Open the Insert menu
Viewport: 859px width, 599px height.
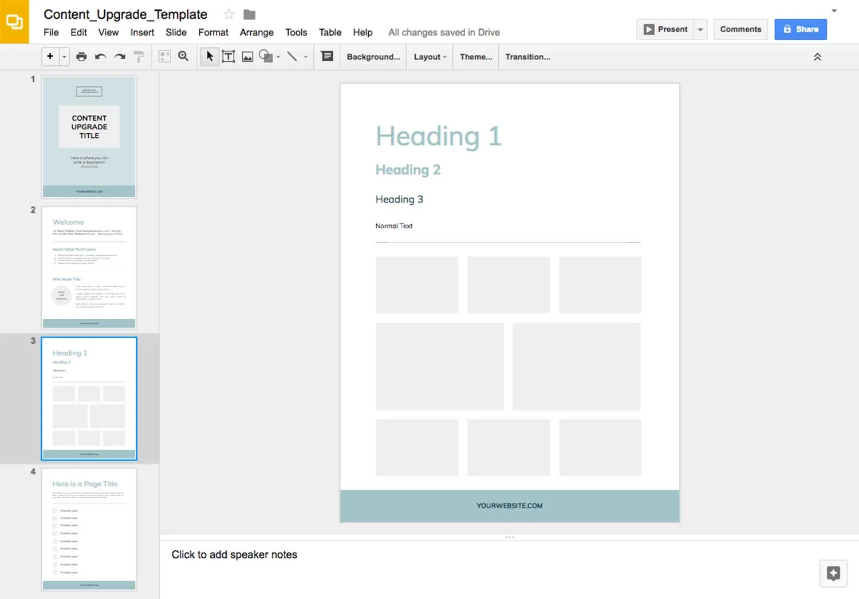click(x=142, y=33)
